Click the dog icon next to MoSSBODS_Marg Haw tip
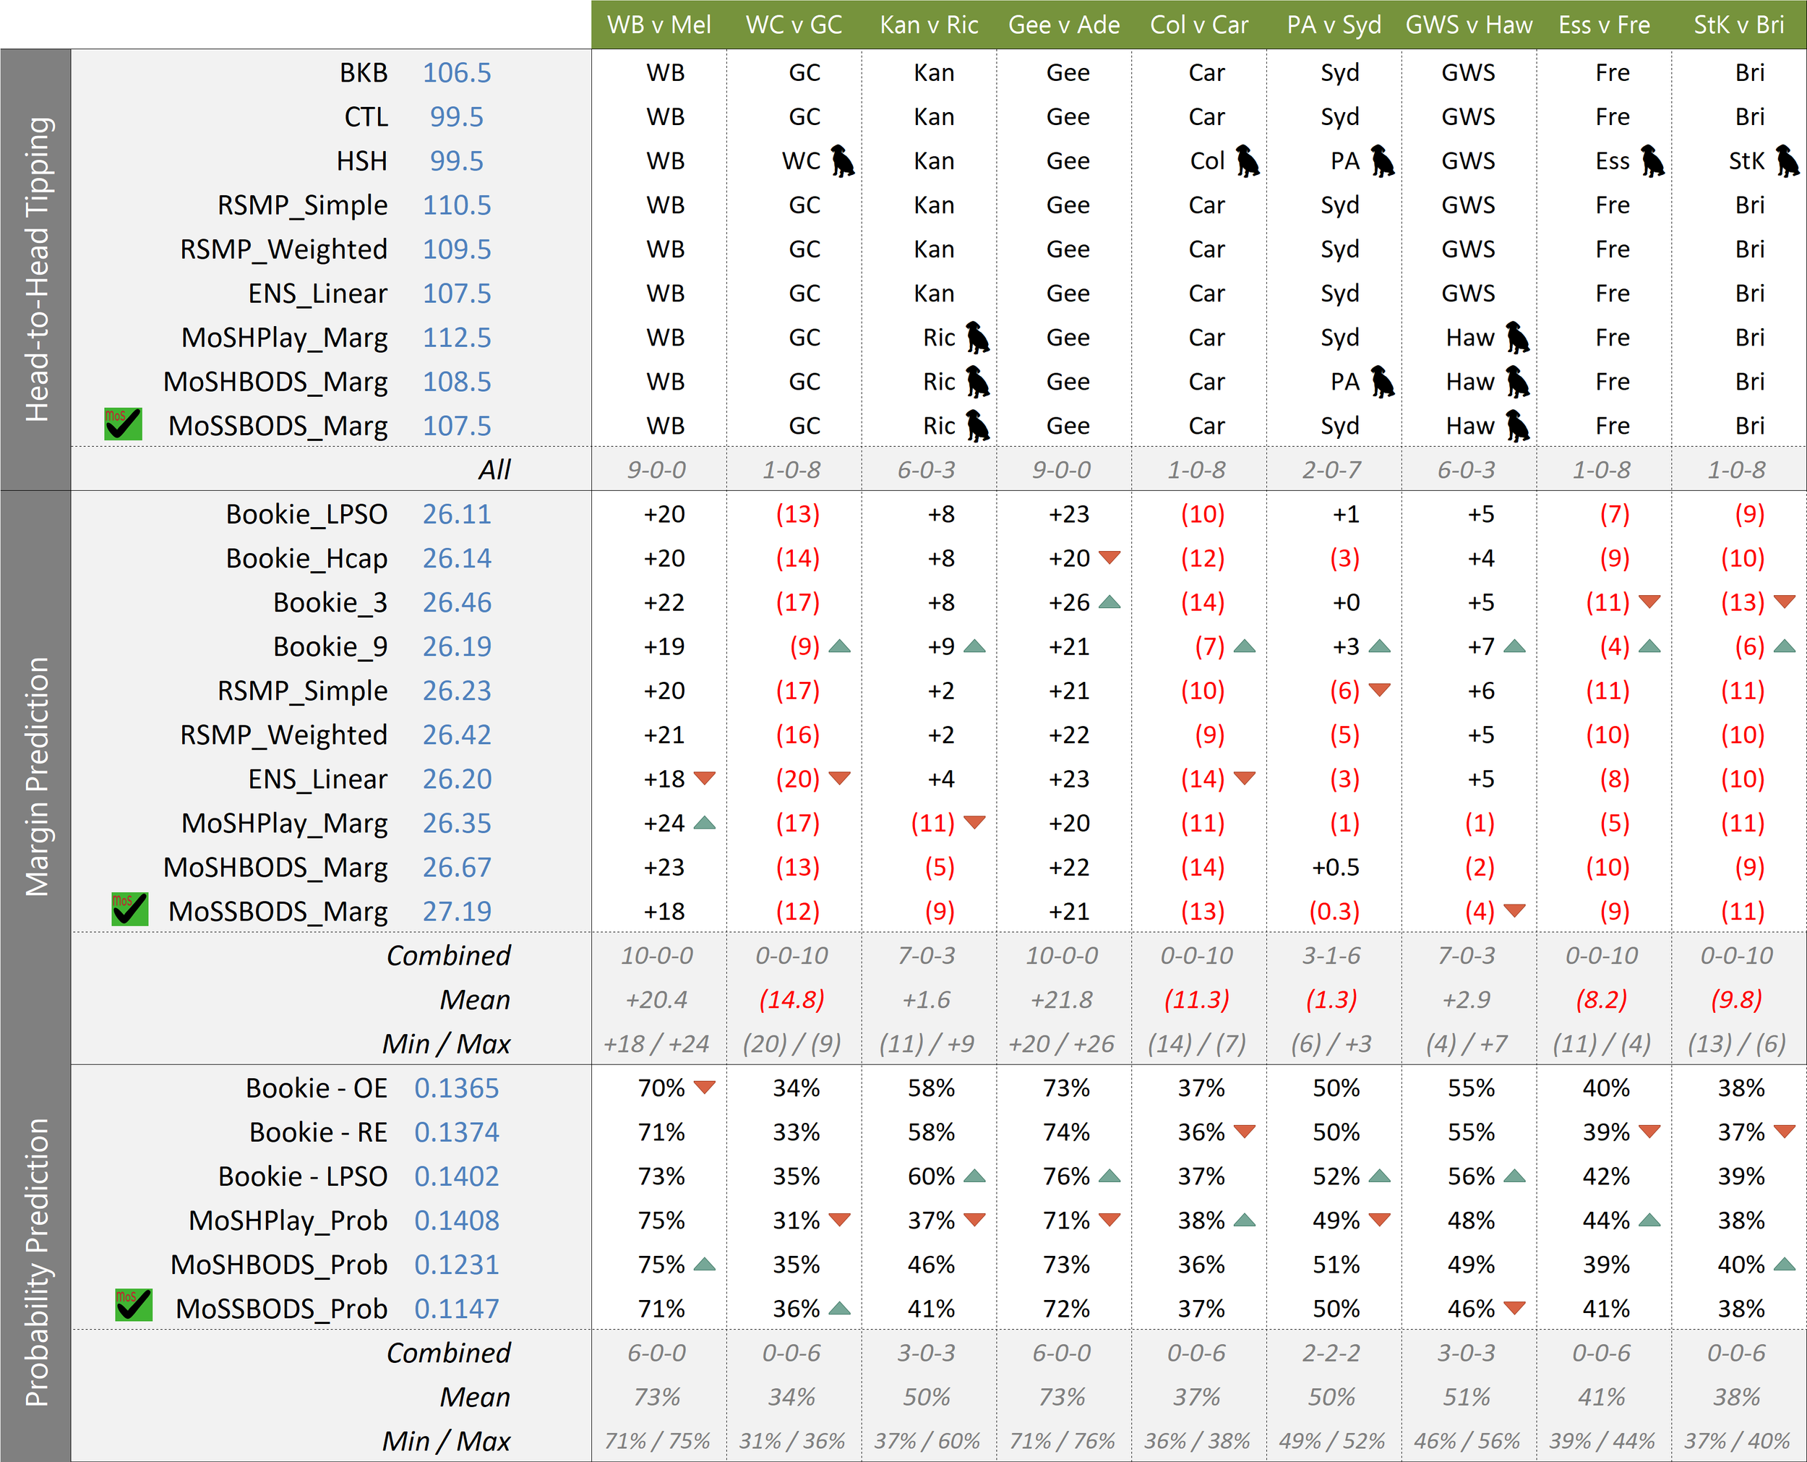 [x=1517, y=426]
